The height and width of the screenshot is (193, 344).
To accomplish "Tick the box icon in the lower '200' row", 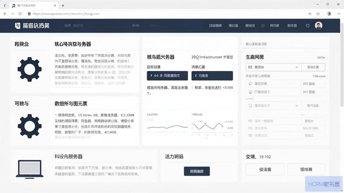I will pyautogui.click(x=250, y=92).
